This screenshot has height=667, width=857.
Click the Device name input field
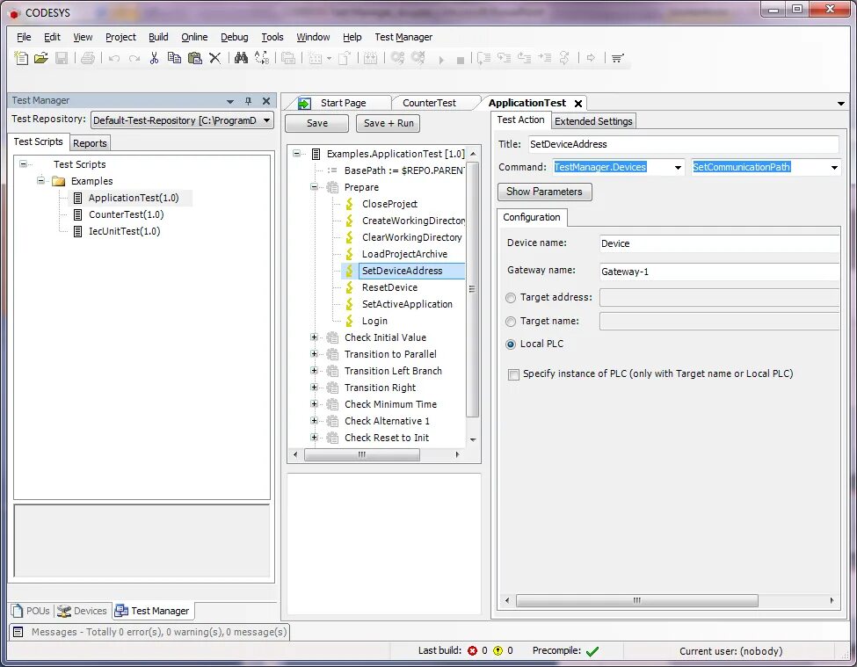(x=719, y=243)
